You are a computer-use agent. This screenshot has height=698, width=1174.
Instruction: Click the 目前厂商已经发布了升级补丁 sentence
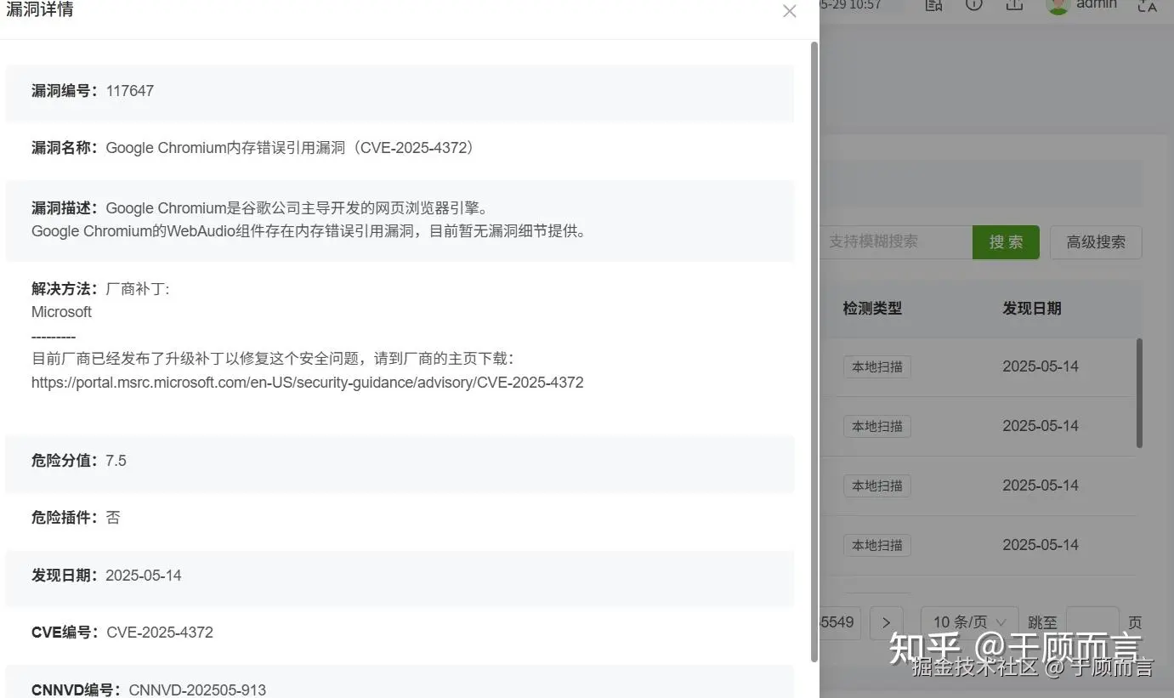point(273,359)
